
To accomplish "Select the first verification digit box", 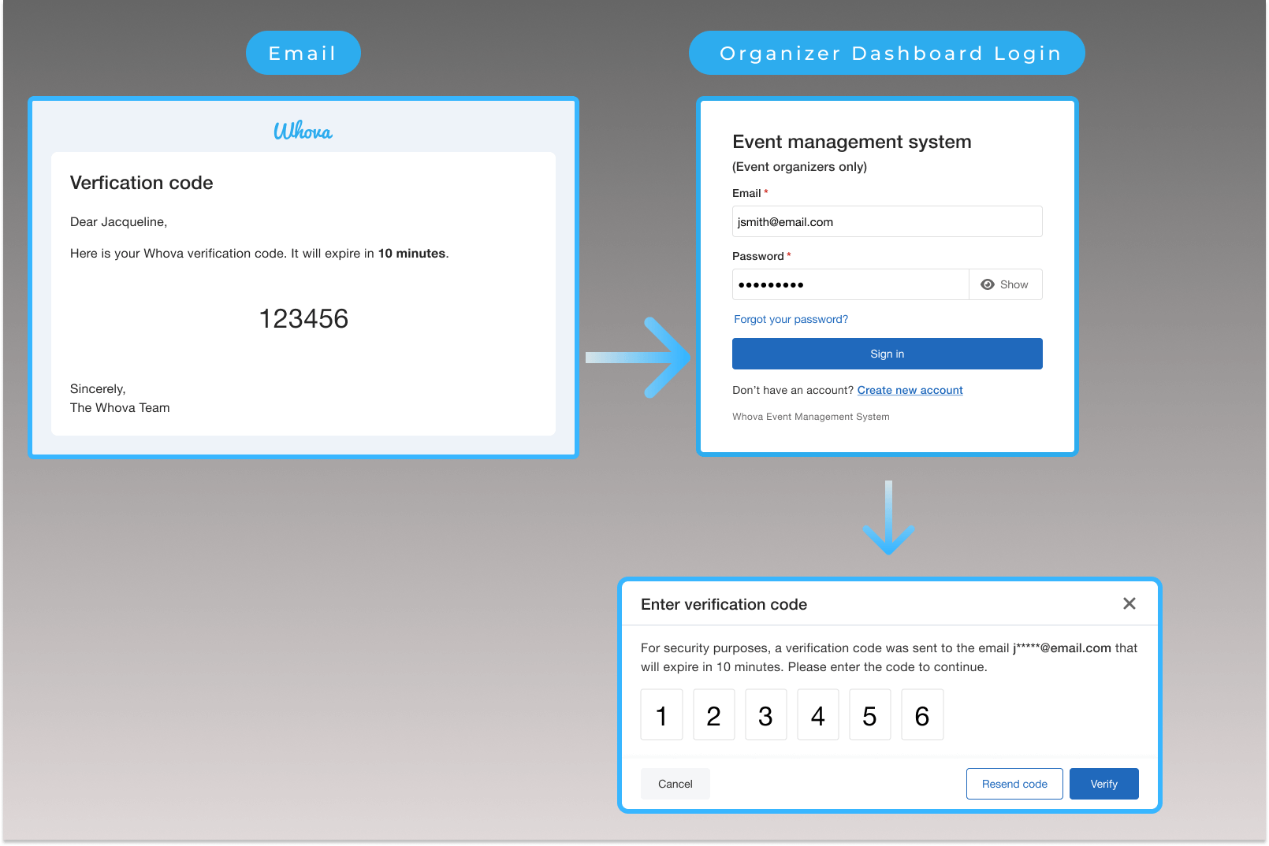I will click(661, 714).
